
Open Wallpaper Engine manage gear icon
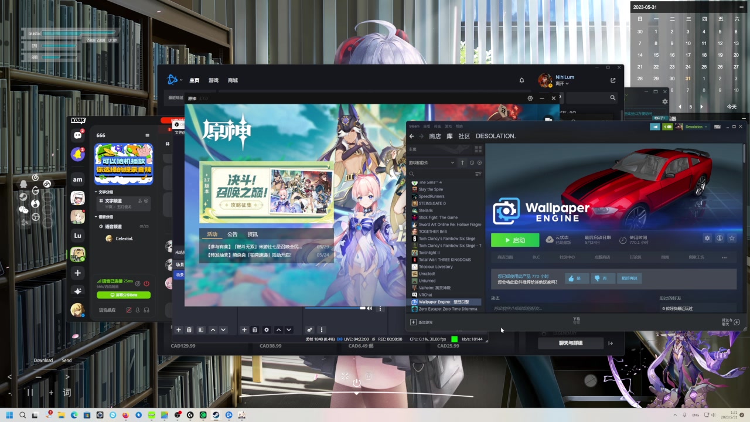pyautogui.click(x=707, y=239)
